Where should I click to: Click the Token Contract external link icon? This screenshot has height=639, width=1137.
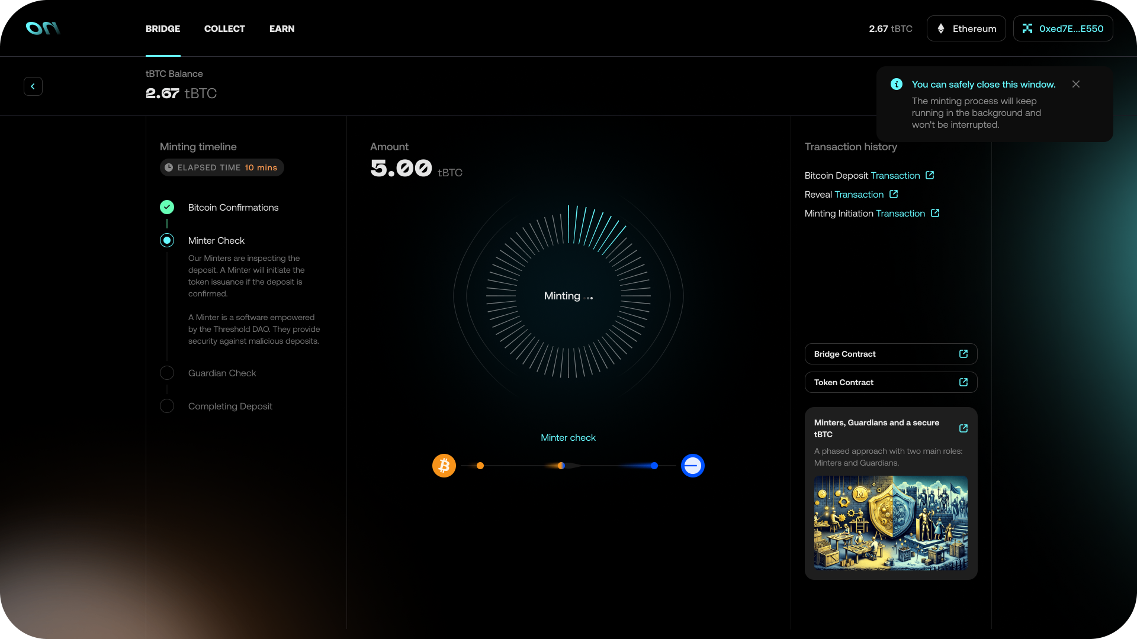pos(963,382)
